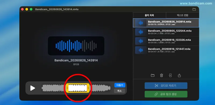This screenshot has width=215, height=105.
Task: Click thumbnail of Bandicam_20260619_121447.m4a
Action: click(x=141, y=50)
